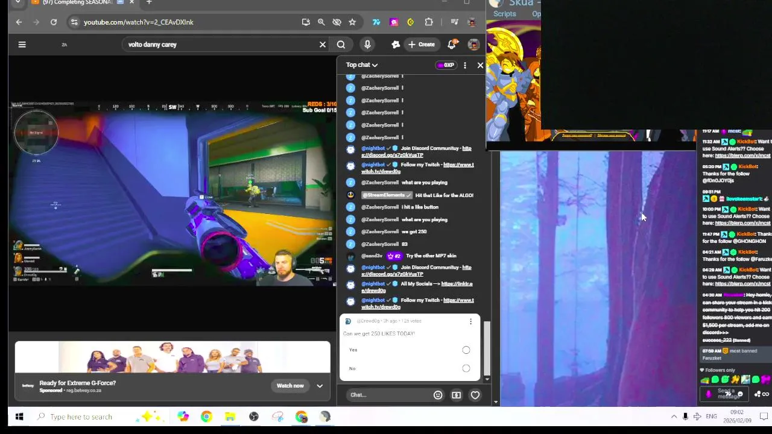Open the Betway sponsored banner image
The height and width of the screenshot is (434, 772).
click(172, 357)
